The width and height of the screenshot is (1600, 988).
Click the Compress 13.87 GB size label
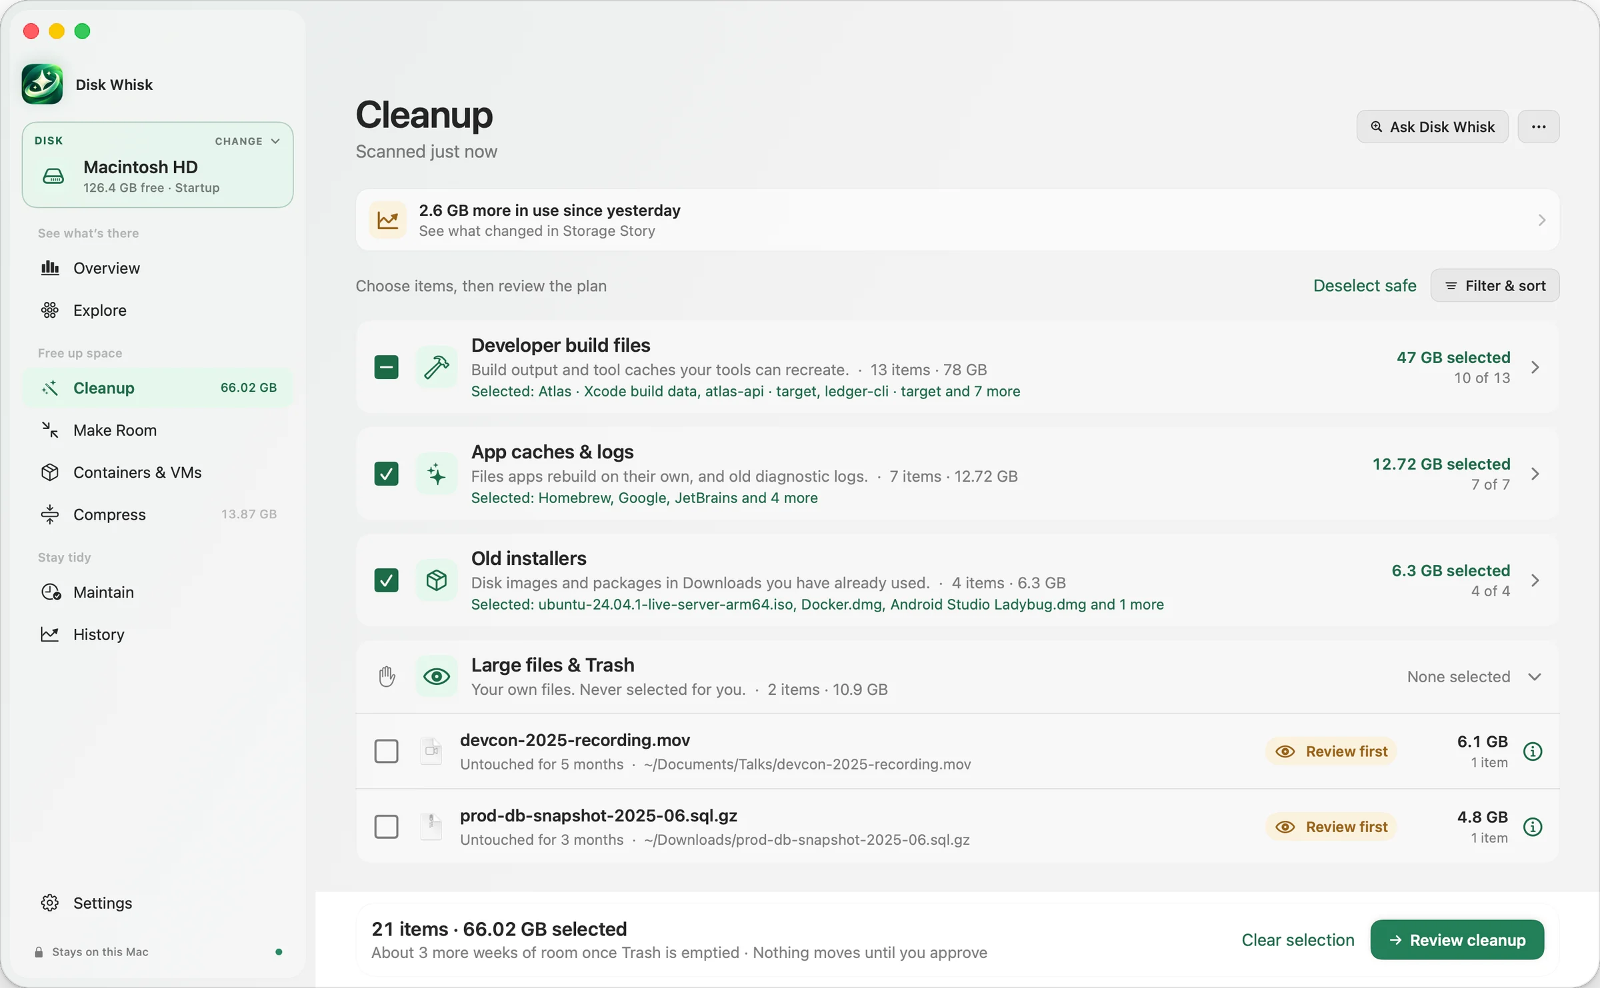(249, 514)
